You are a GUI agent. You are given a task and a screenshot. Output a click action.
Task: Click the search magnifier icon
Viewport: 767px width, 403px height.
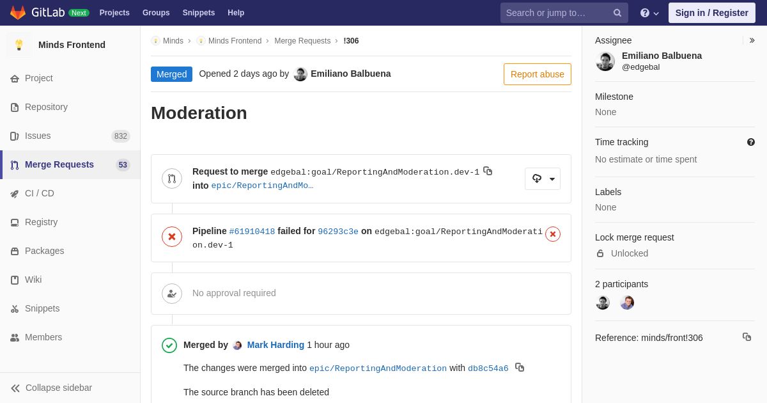[x=617, y=13]
